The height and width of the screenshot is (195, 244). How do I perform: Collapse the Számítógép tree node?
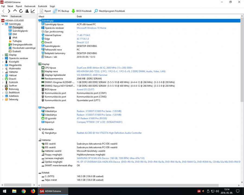[x=3, y=24]
